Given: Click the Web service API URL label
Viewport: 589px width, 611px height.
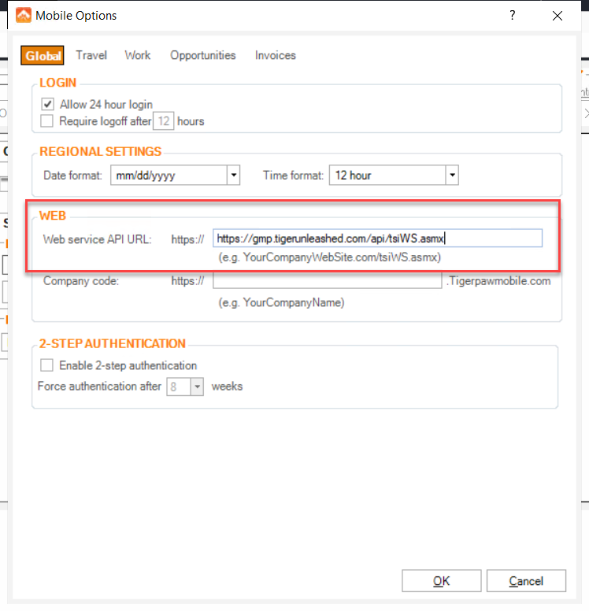Looking at the screenshot, I should click(x=98, y=239).
